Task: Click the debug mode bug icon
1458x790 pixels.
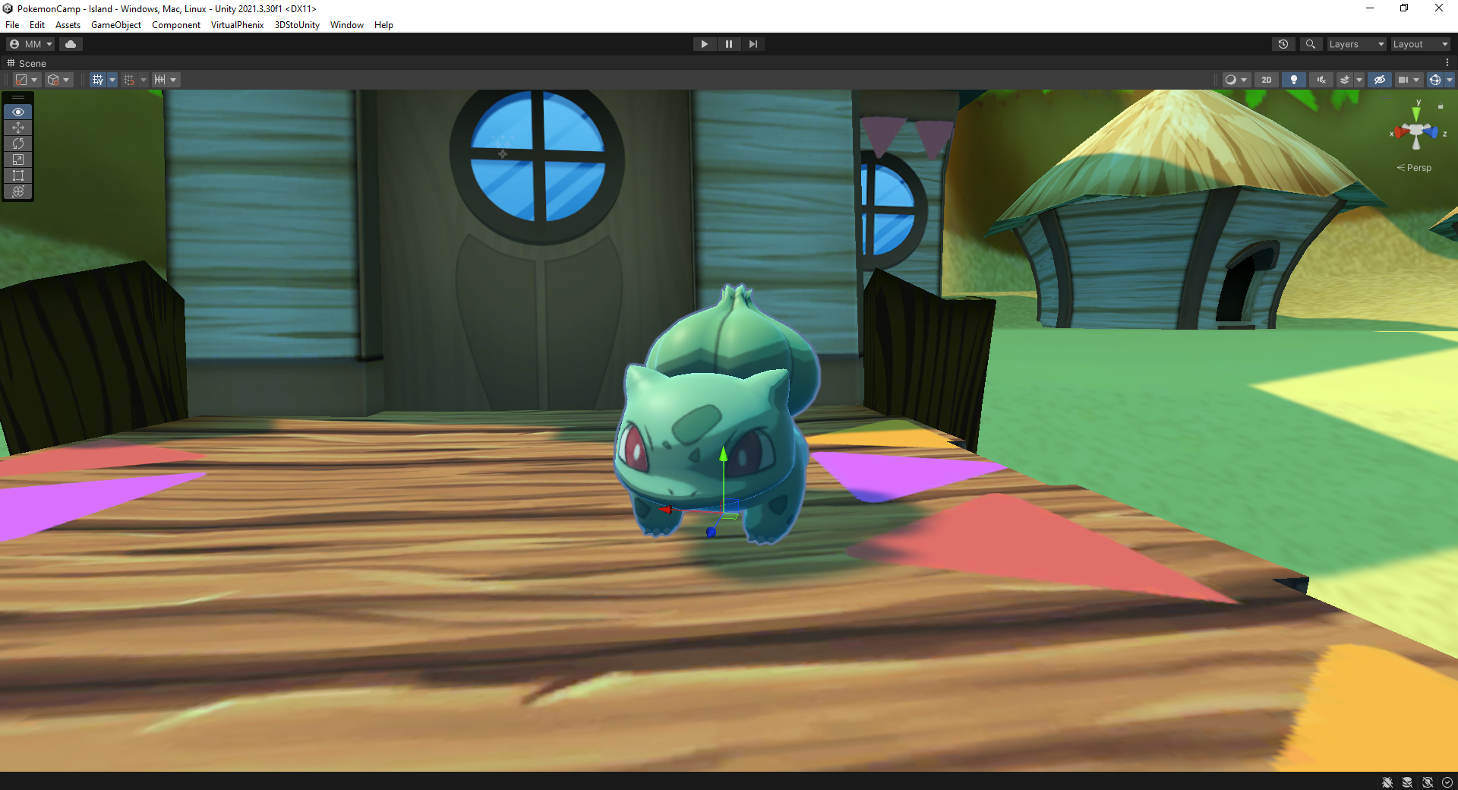Action: click(x=1387, y=782)
